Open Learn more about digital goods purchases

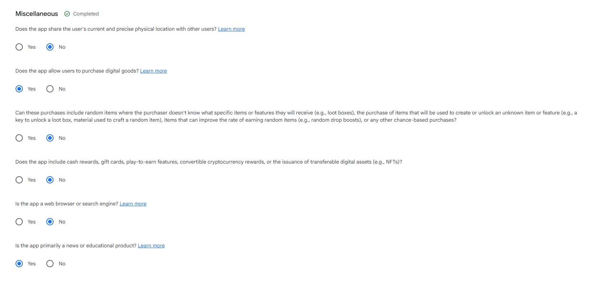(x=153, y=71)
